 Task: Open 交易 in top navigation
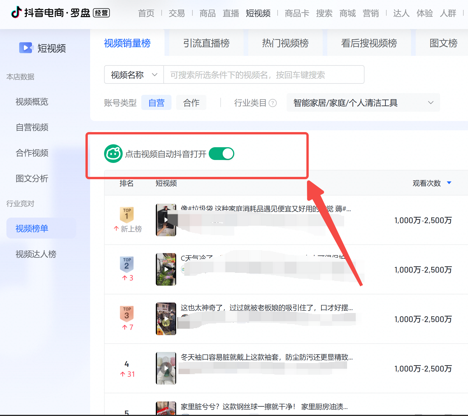coord(177,13)
